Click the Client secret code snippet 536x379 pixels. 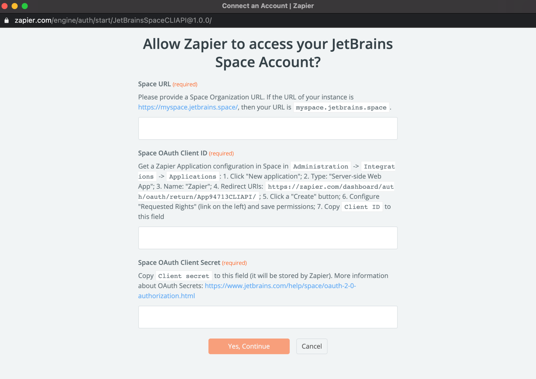184,276
